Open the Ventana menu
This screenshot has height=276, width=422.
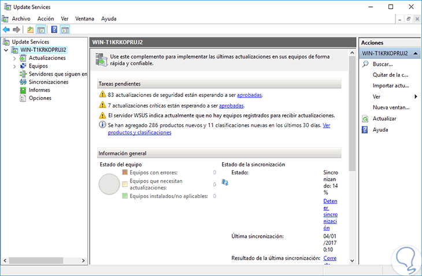coord(84,18)
